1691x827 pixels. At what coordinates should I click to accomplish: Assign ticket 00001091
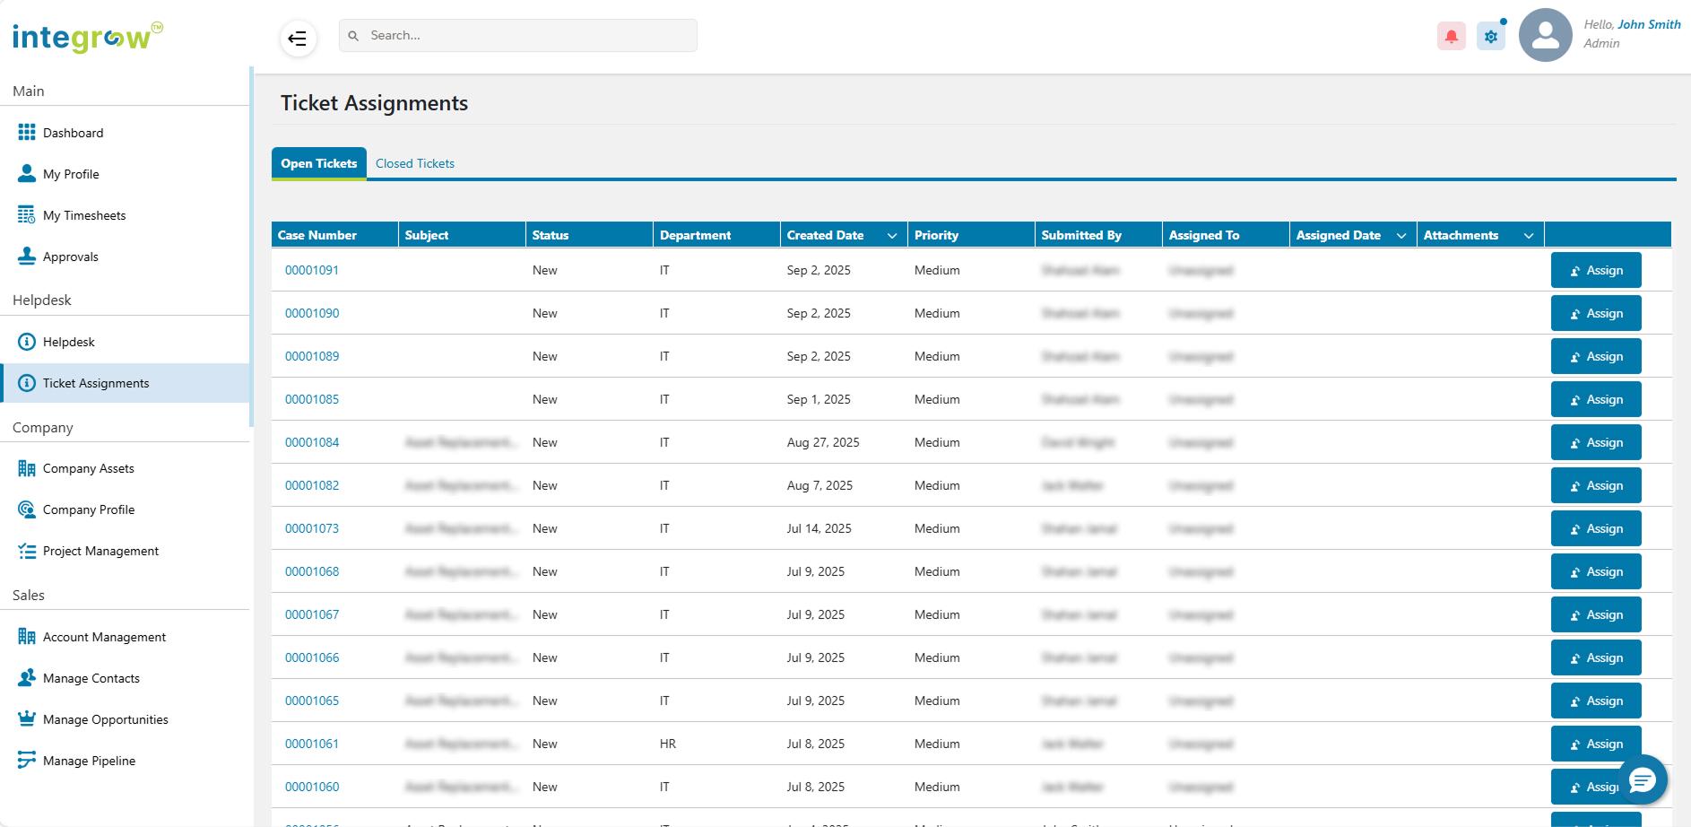point(1595,270)
